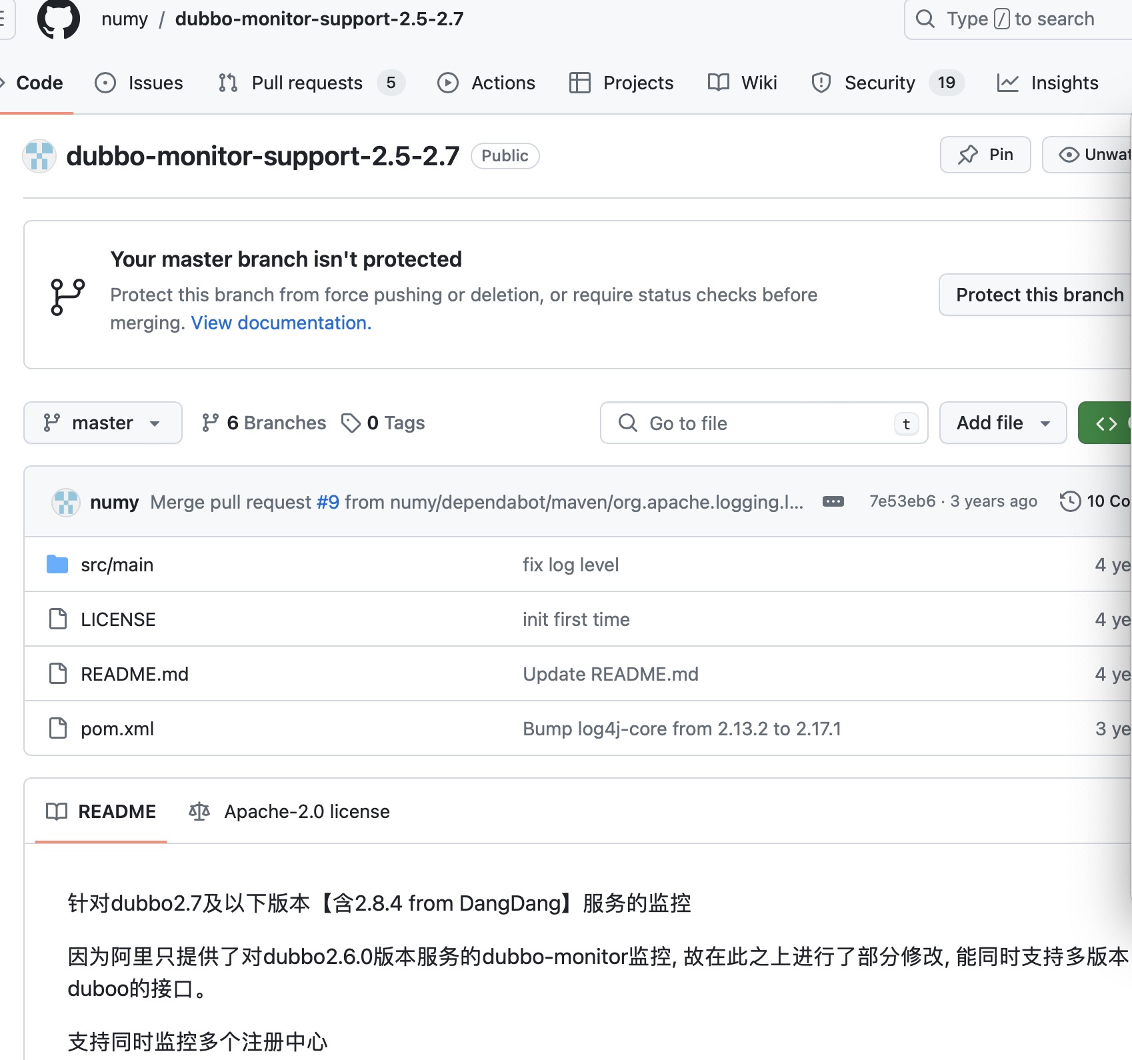
Task: Open the Wiki tab
Action: tap(742, 83)
